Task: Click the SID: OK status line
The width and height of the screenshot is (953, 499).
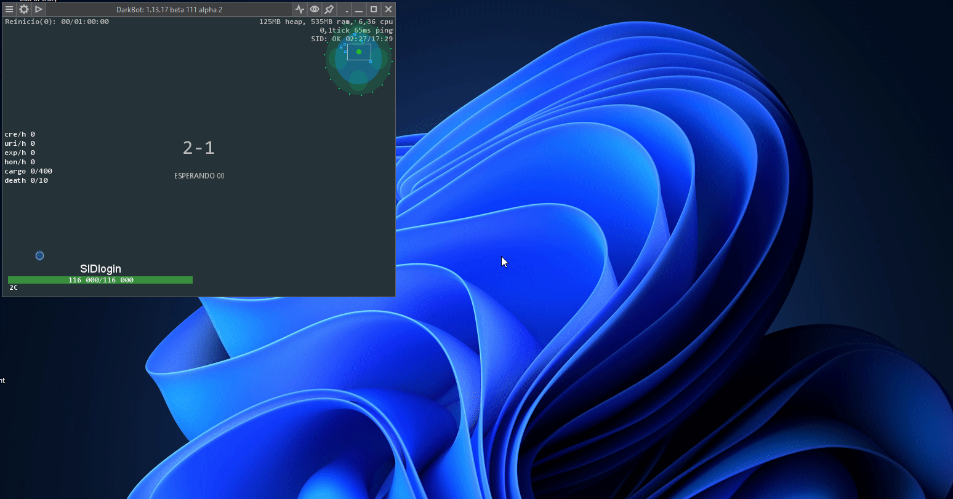Action: click(x=352, y=39)
